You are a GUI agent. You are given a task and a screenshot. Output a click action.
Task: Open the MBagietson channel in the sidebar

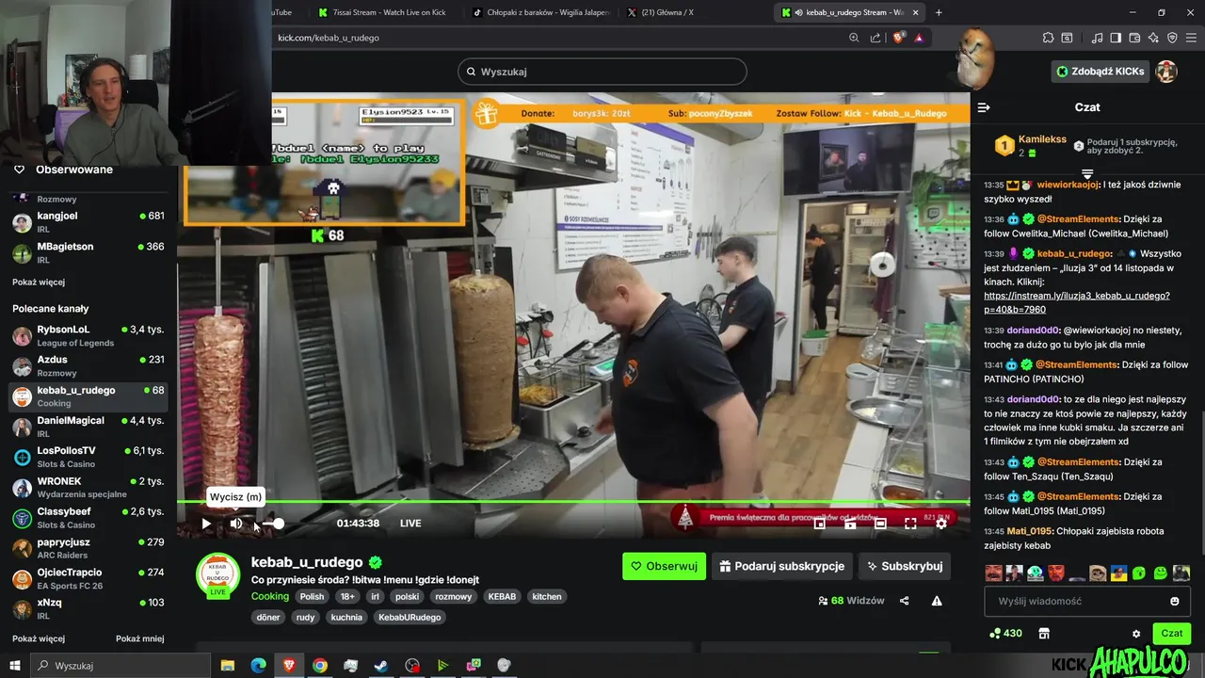tap(88, 252)
